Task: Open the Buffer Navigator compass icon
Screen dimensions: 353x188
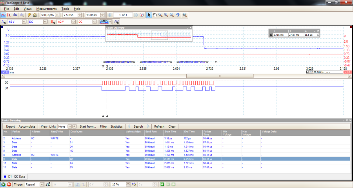Action: click(x=142, y=15)
